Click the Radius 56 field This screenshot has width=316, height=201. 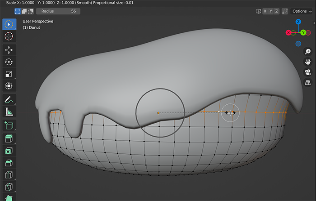coord(58,11)
